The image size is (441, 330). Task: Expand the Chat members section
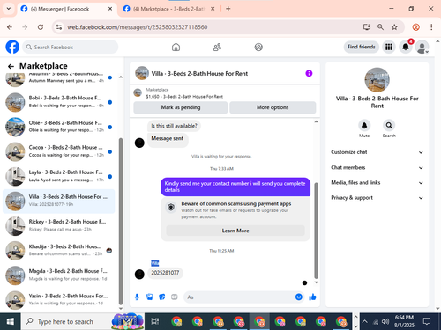tap(377, 167)
